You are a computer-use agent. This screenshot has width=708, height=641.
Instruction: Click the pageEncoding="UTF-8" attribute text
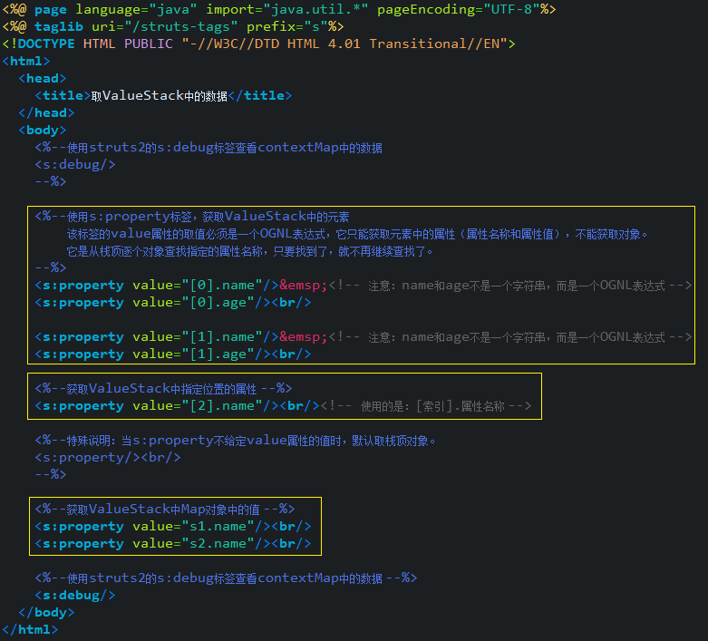tap(459, 9)
